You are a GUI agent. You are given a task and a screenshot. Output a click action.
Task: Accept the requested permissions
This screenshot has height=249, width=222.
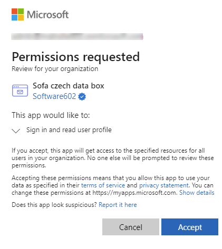coord(190,227)
